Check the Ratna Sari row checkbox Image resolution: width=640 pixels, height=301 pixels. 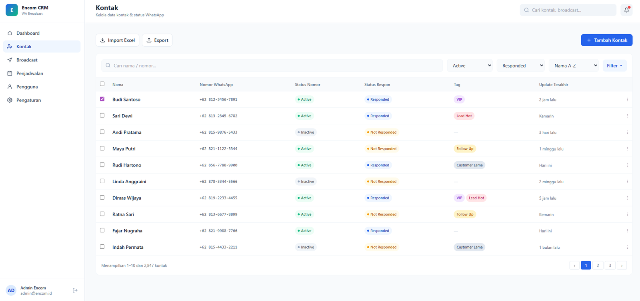pyautogui.click(x=102, y=214)
